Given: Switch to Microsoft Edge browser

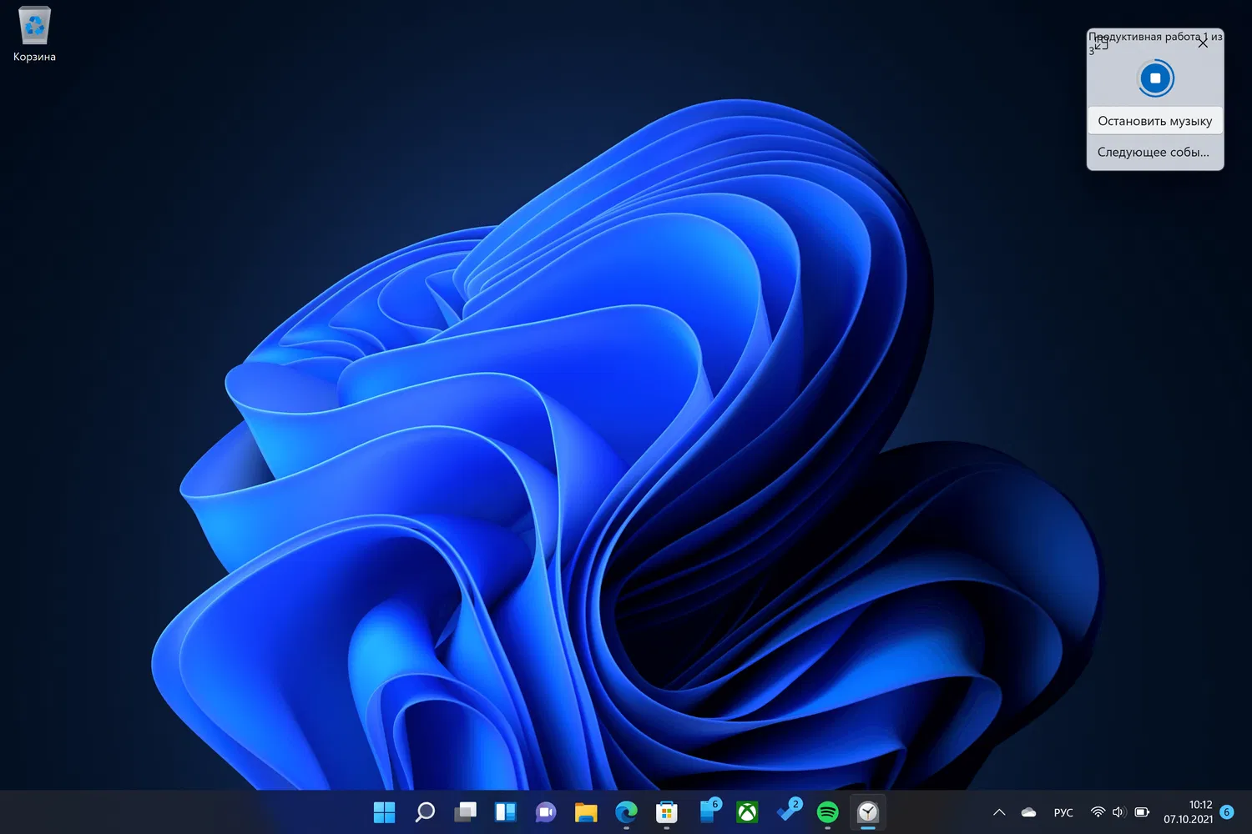Looking at the screenshot, I should coord(626,811).
